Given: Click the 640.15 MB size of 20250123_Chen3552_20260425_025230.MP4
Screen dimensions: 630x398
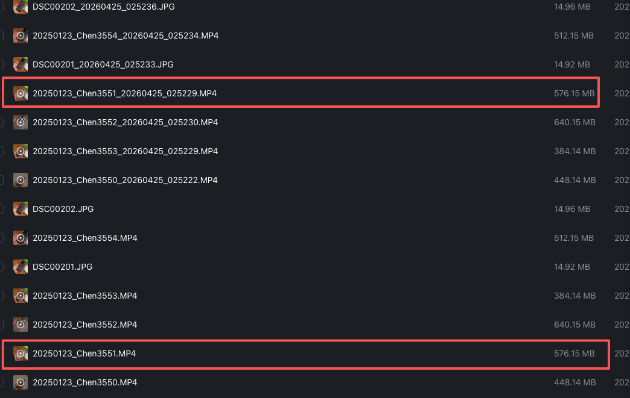Looking at the screenshot, I should 574,122.
